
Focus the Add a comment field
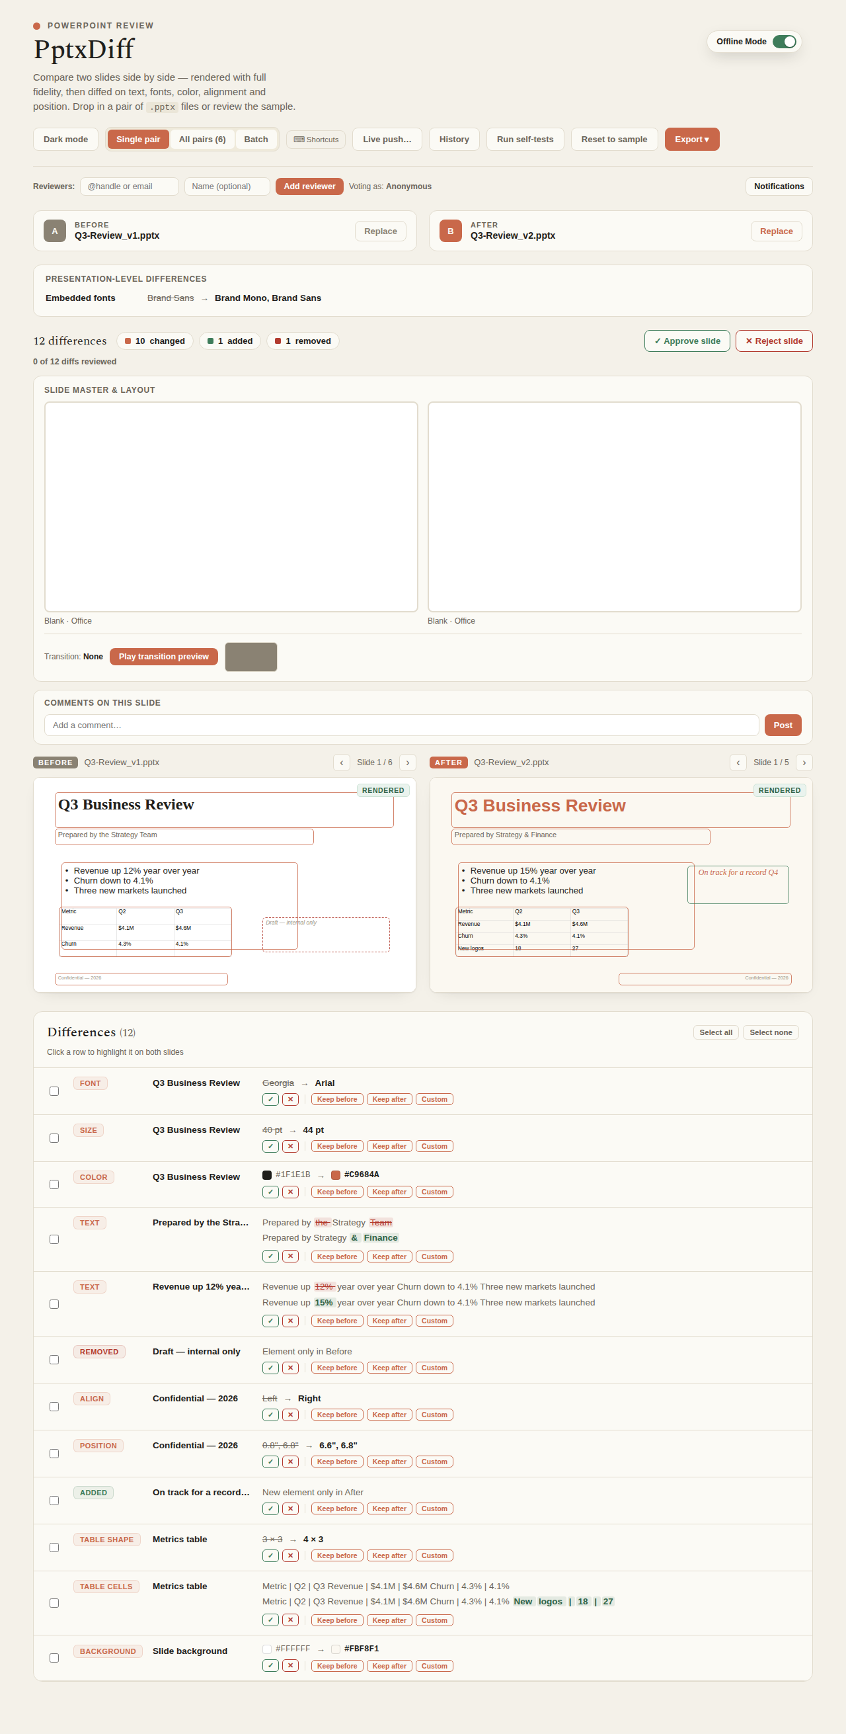click(x=401, y=725)
